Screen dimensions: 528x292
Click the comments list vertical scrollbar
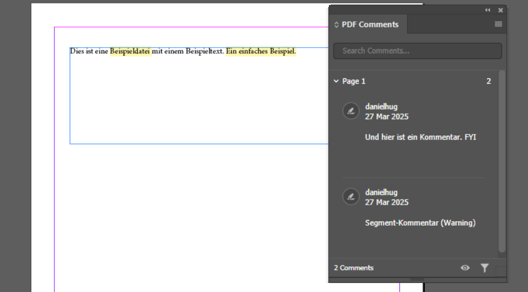pos(502,161)
